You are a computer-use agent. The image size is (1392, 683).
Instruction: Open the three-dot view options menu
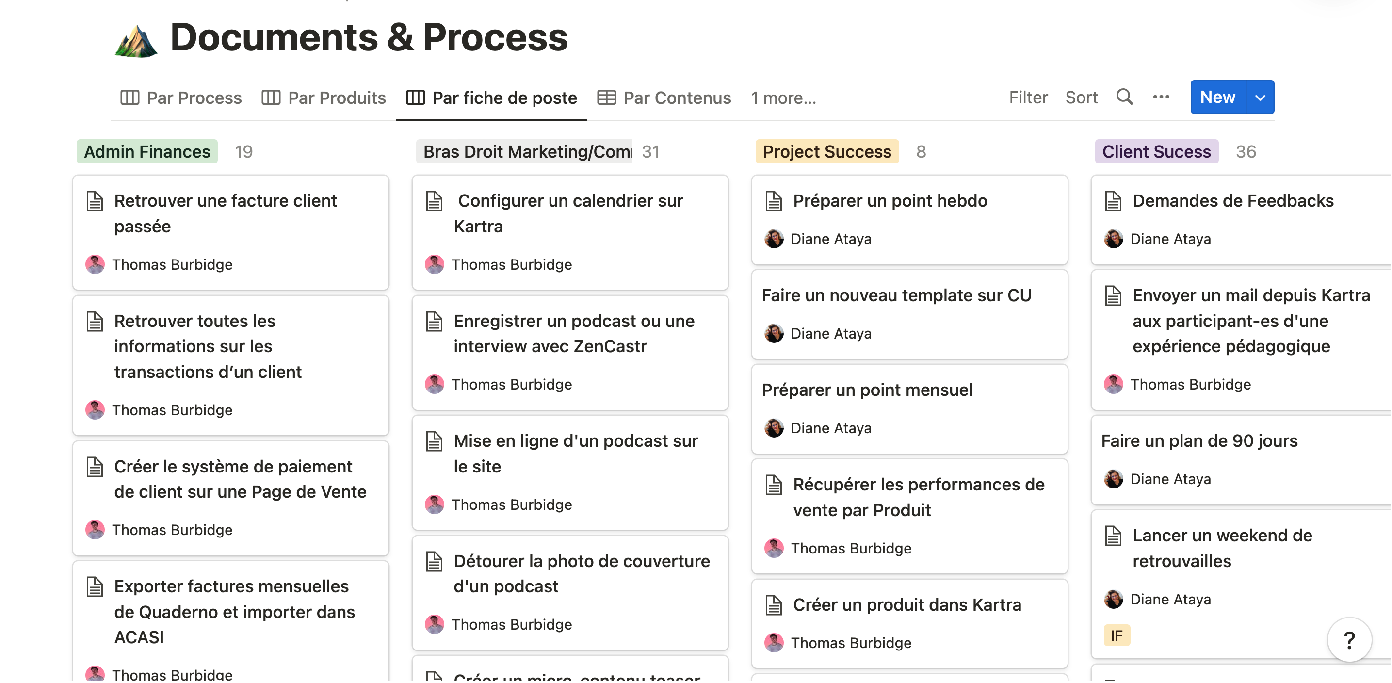(x=1161, y=98)
